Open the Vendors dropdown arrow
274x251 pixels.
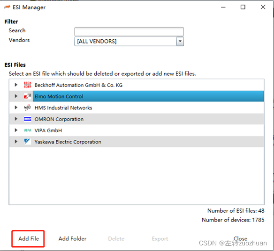tap(180, 42)
